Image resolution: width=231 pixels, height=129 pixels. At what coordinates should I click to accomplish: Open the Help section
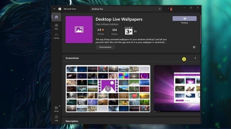coord(56,118)
